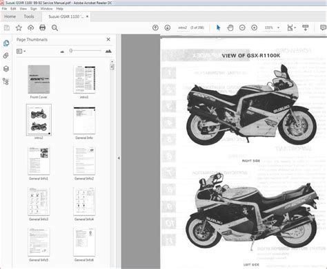This screenshot has height=269, width=327.
Task: Reduce thumbnail size with the small mountains icon
Action: pos(62,52)
